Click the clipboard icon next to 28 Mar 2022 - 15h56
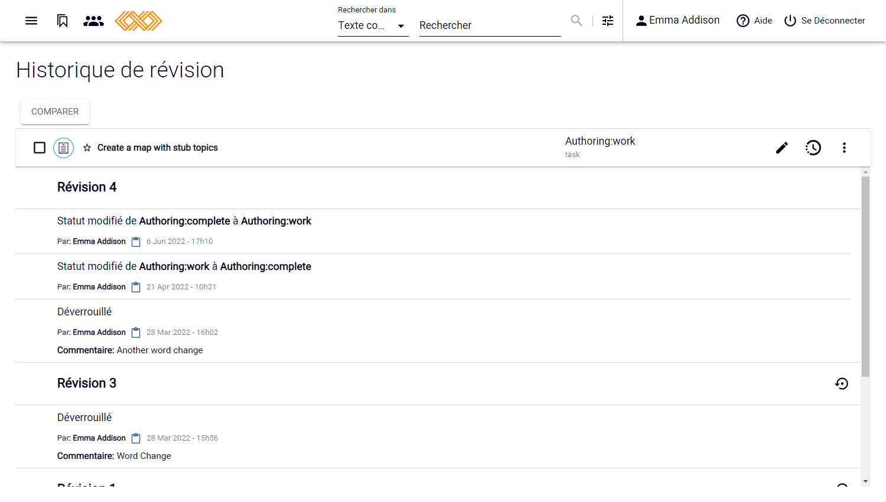This screenshot has height=502, width=886. click(x=136, y=438)
